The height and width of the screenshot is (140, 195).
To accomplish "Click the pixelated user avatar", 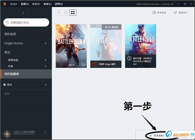I will pyautogui.click(x=7, y=134).
